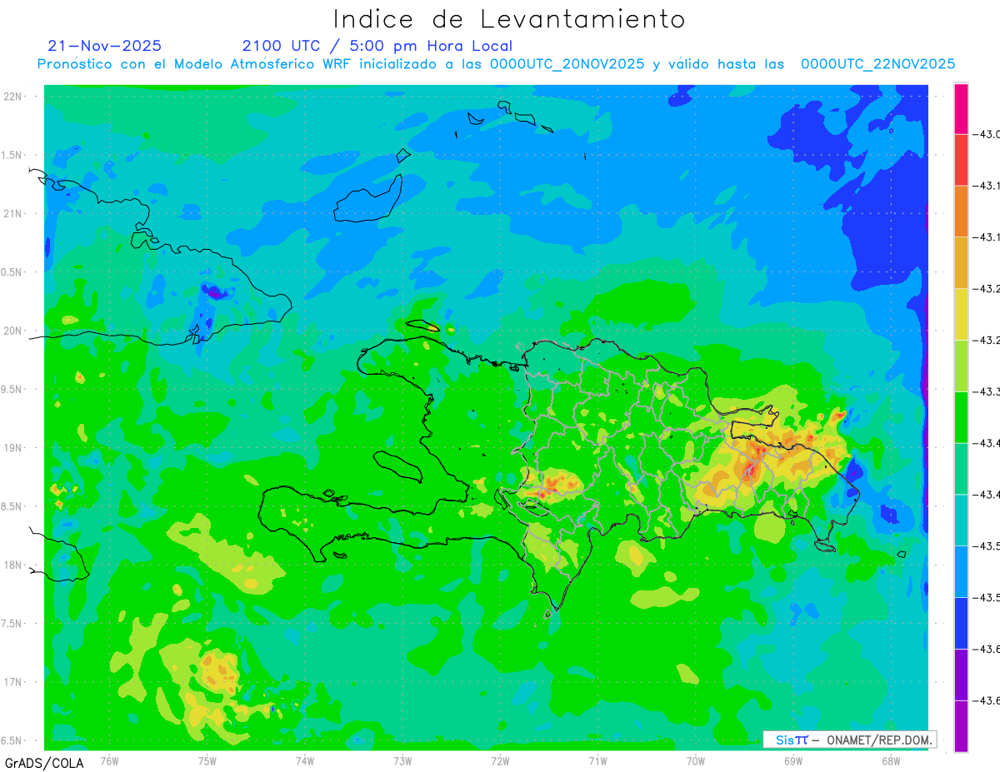Image resolution: width=1000 pixels, height=772 pixels.
Task: Pick the cyan swatch in the color bar
Action: pyautogui.click(x=961, y=520)
